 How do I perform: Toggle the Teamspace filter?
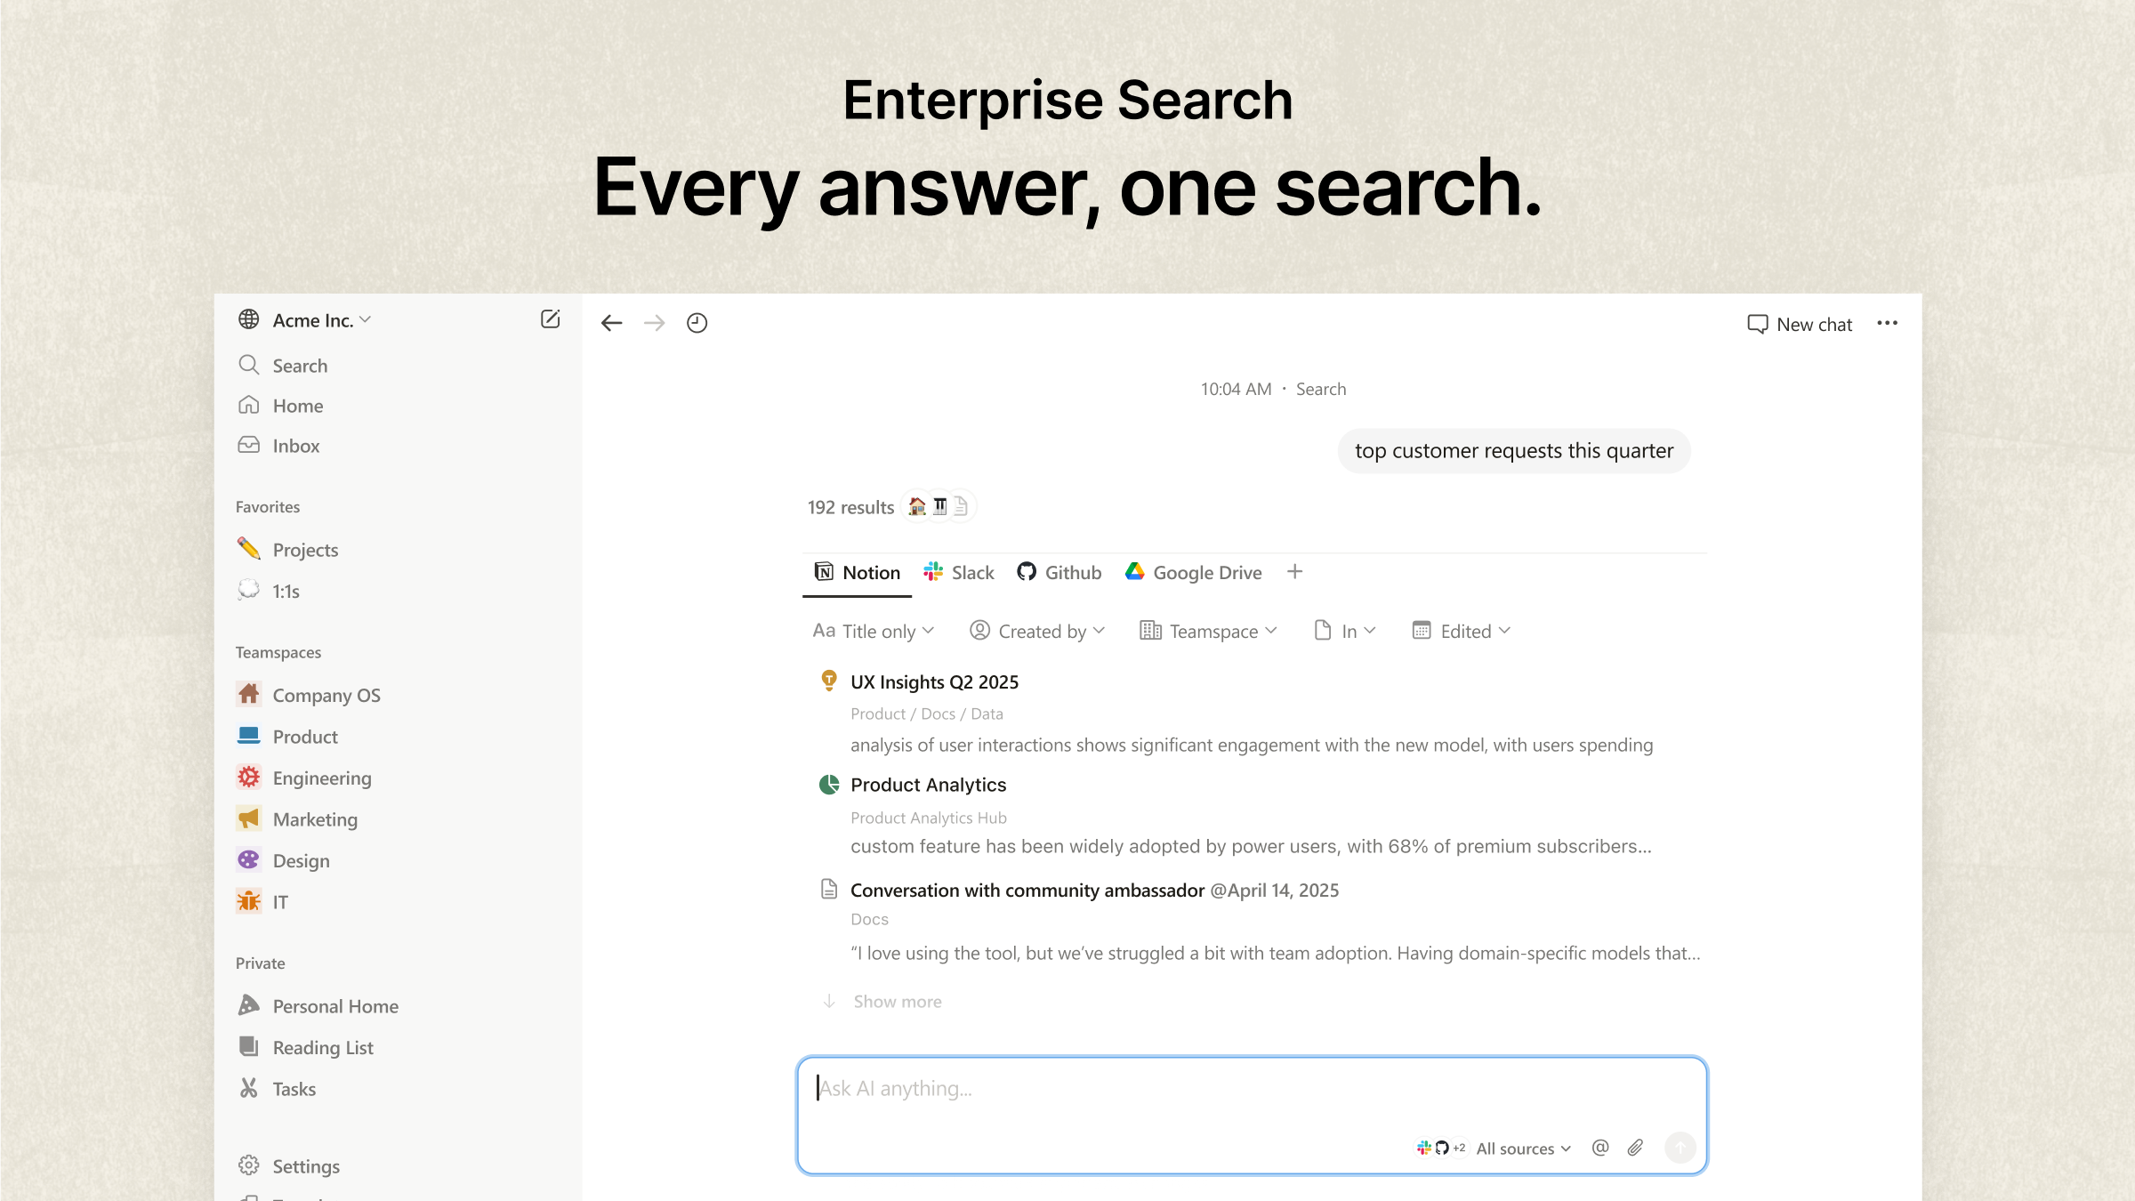(x=1206, y=630)
